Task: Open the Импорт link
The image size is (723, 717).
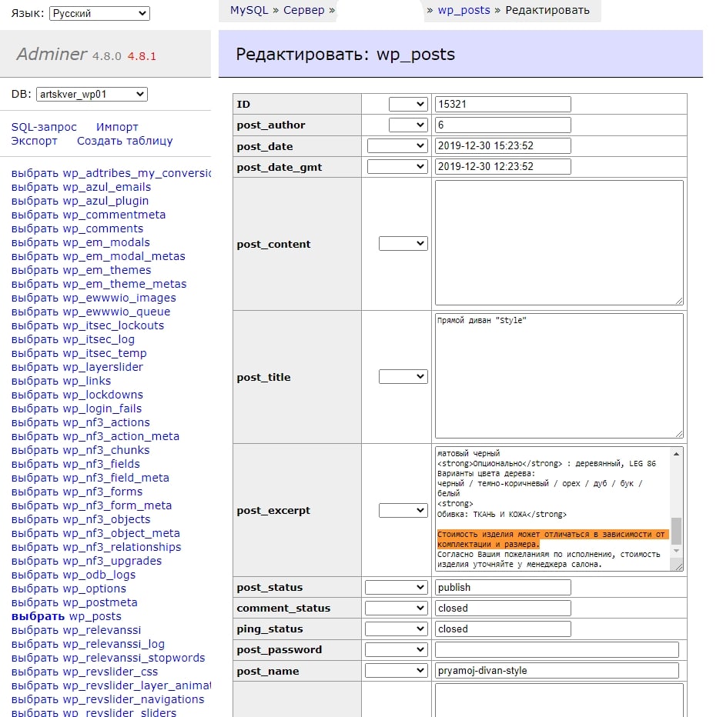Action: pos(117,127)
